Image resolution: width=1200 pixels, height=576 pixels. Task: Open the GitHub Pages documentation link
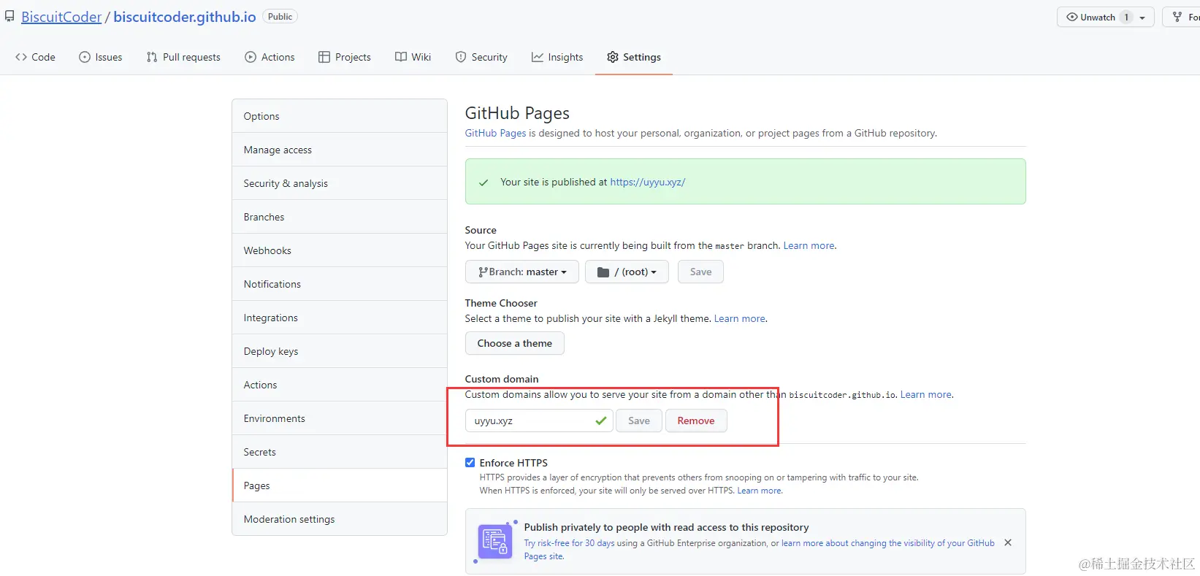[495, 133]
